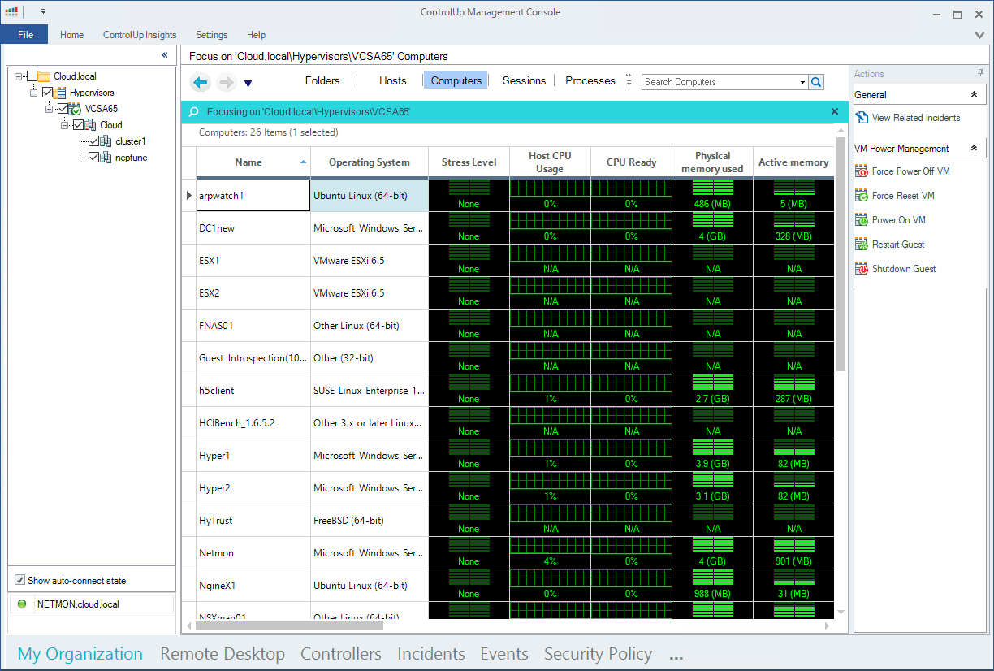This screenshot has height=671, width=994.
Task: Go to the Remote Desktop section
Action: tap(223, 654)
